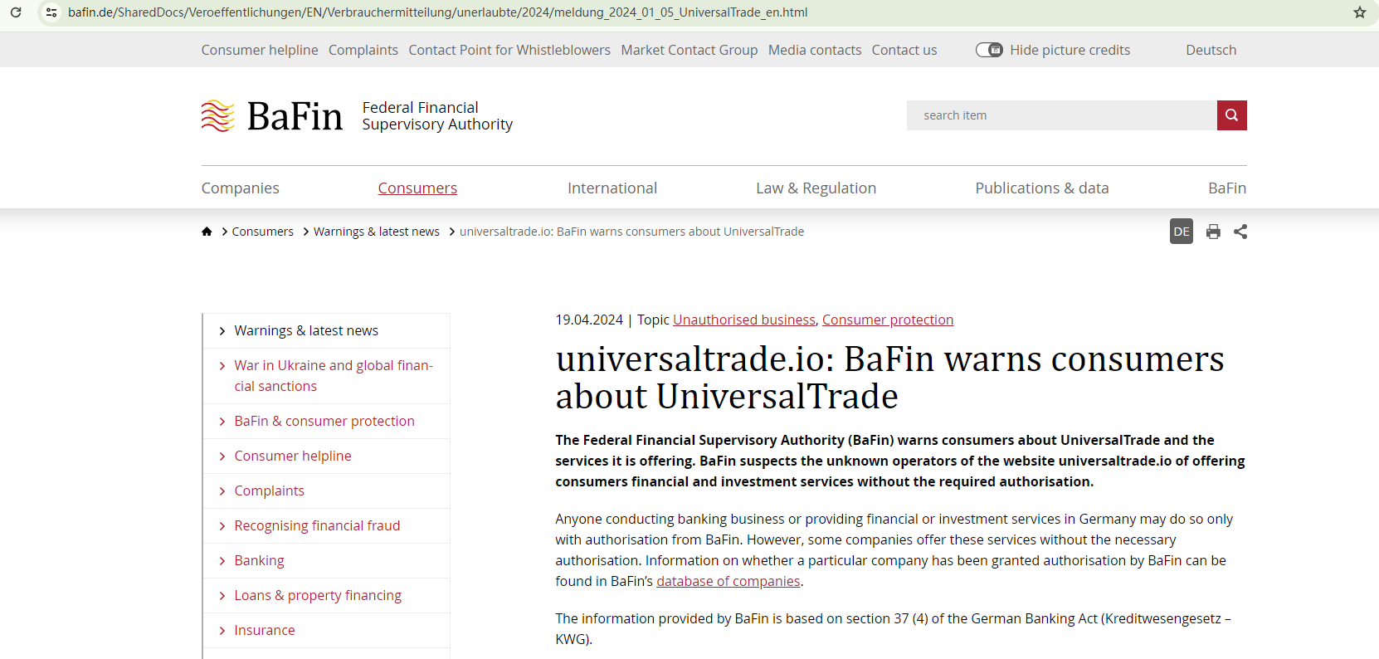Select Insurance in the sidebar
This screenshot has width=1379, height=659.
point(265,631)
